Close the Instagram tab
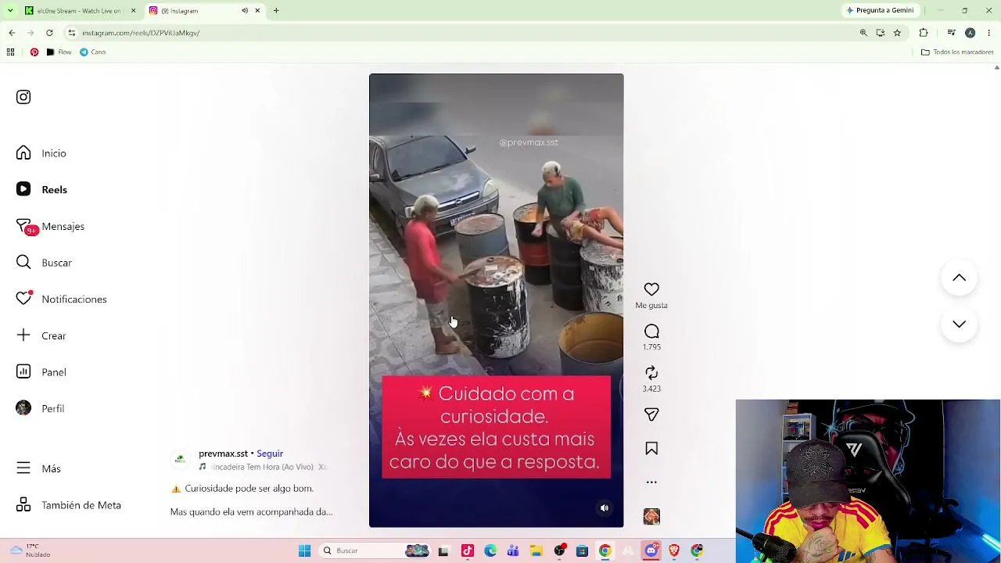Screen dimensions: 1001x563 (257, 10)
